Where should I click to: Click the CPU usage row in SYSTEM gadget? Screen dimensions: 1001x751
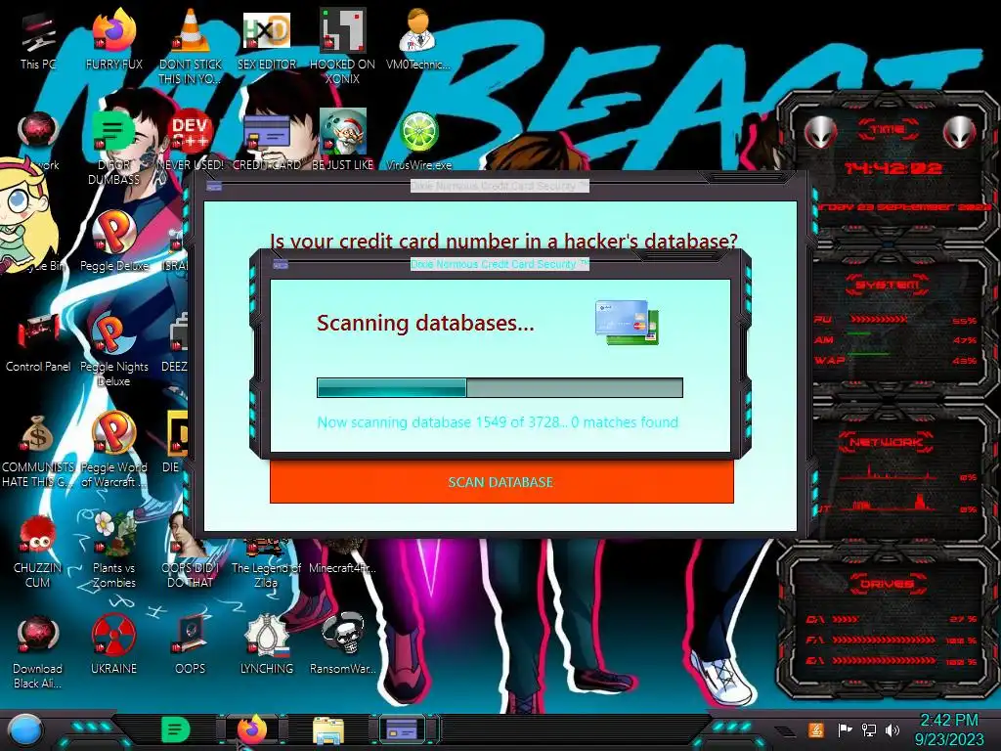pos(895,320)
